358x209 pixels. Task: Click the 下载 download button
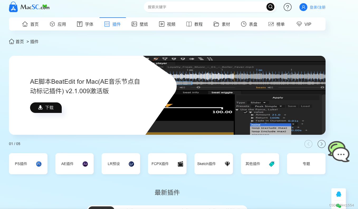pos(46,108)
